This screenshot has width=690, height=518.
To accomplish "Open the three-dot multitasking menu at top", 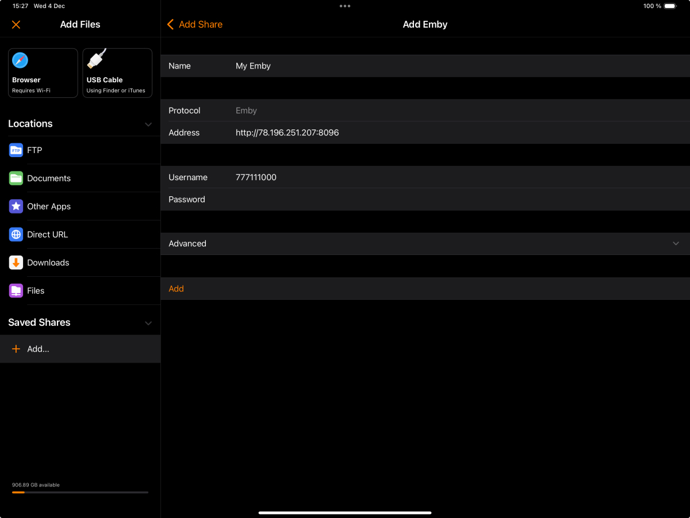I will point(345,6).
